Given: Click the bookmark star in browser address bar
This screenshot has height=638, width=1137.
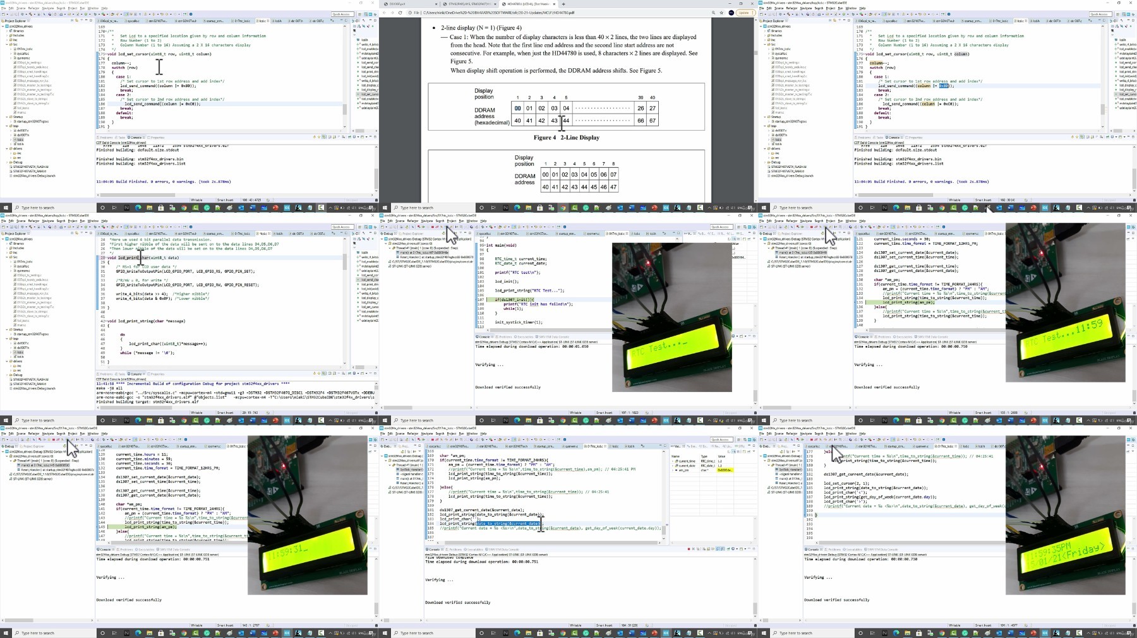Looking at the screenshot, I should click(x=721, y=13).
